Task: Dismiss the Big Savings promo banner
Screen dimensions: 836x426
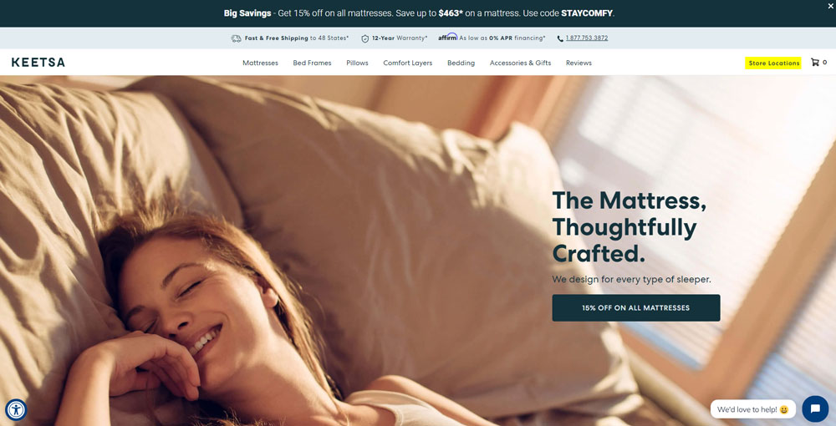Action: (x=831, y=5)
